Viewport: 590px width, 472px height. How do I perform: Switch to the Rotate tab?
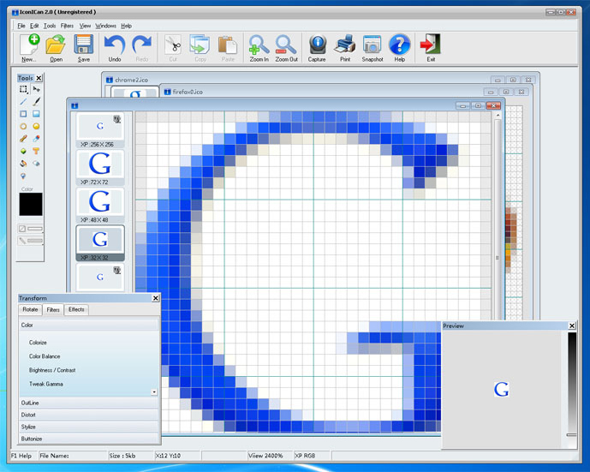pyautogui.click(x=30, y=309)
